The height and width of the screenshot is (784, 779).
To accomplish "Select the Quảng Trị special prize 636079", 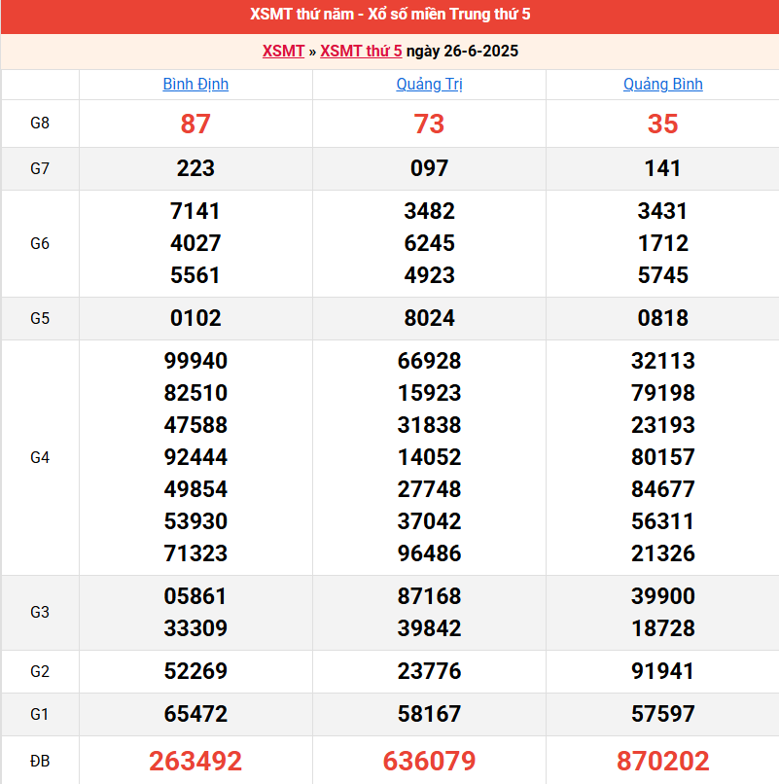I will [x=429, y=761].
